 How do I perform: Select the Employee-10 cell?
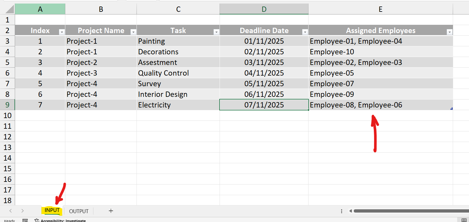[x=381, y=52]
